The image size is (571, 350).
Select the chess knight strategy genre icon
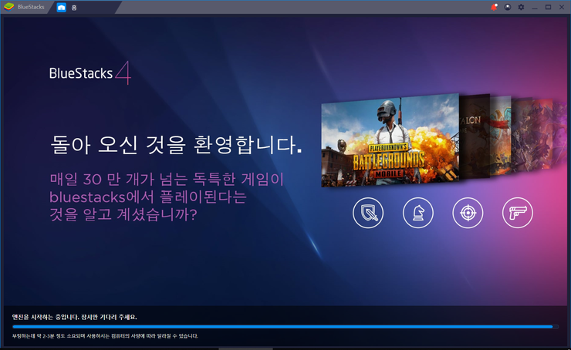[x=418, y=213]
